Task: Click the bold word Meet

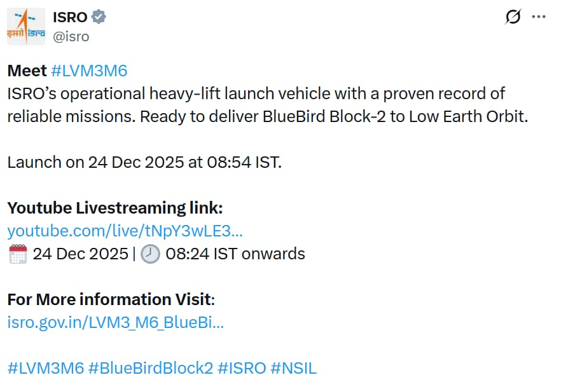Action: 27,71
